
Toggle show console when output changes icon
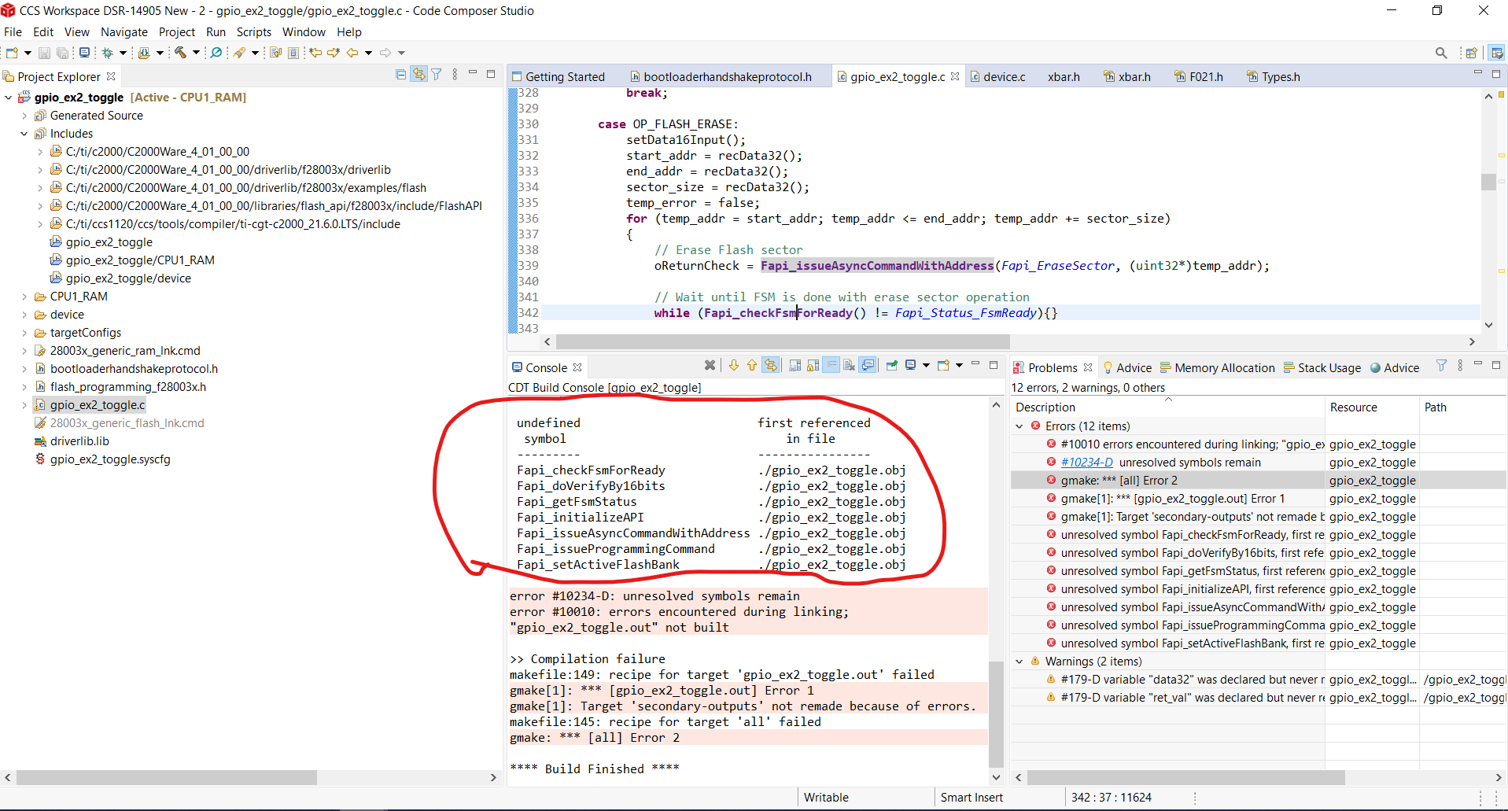point(868,365)
